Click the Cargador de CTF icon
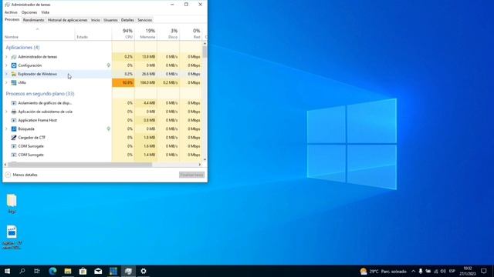The image size is (494, 277). click(x=14, y=138)
